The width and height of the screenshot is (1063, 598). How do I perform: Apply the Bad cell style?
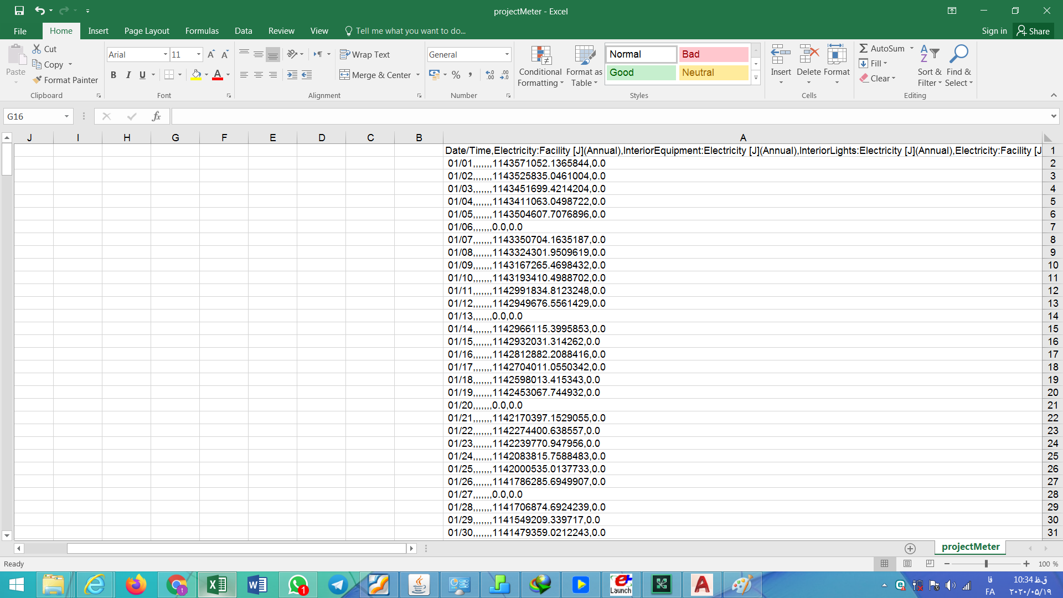pos(714,54)
